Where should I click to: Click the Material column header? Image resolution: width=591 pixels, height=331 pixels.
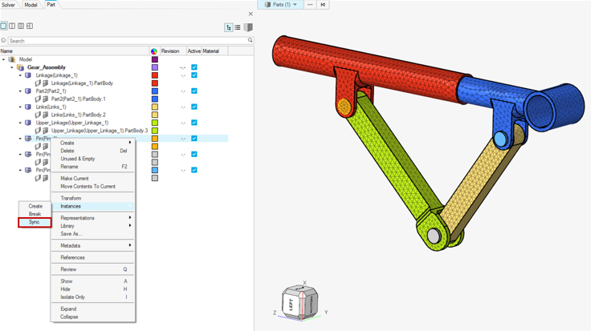(x=215, y=51)
